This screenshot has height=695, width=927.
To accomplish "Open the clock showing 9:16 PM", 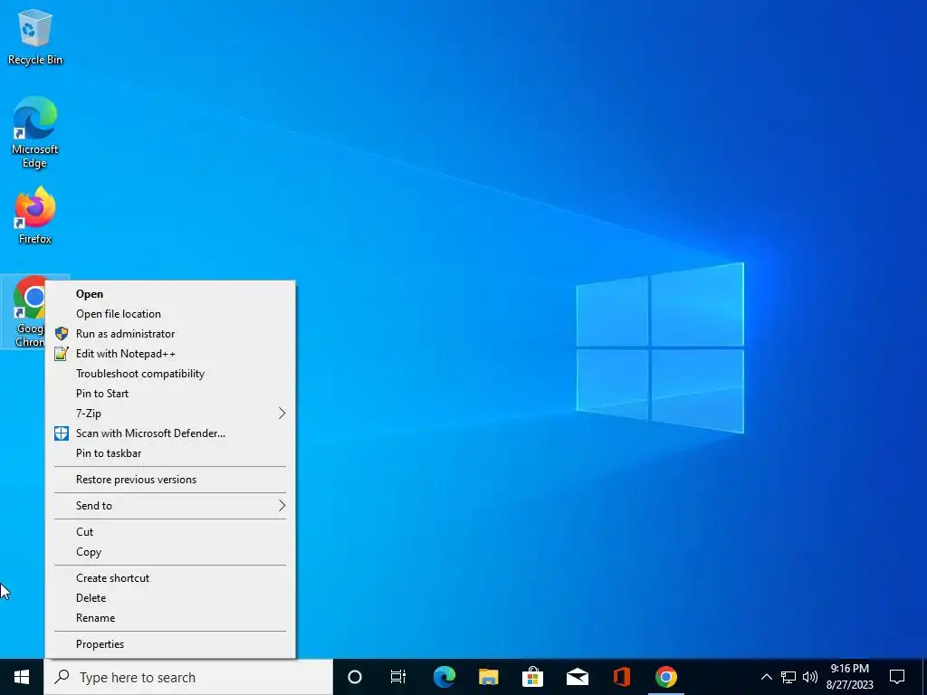I will (849, 677).
